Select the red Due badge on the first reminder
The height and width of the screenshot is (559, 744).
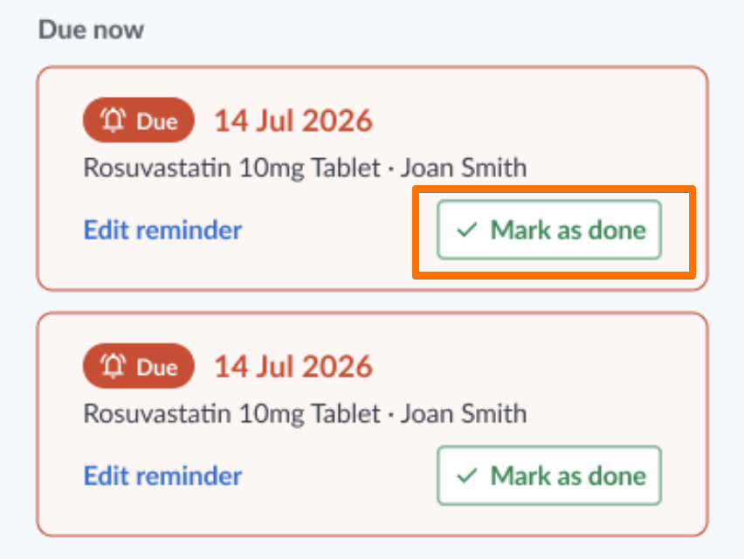[x=139, y=120]
